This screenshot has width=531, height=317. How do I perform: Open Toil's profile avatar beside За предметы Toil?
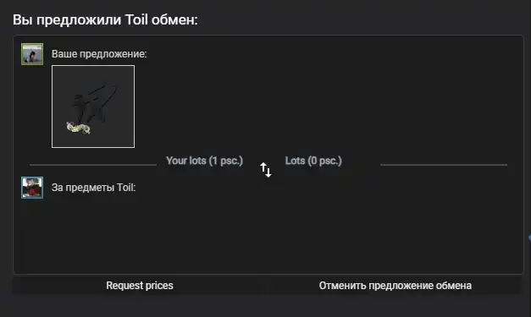(x=32, y=188)
